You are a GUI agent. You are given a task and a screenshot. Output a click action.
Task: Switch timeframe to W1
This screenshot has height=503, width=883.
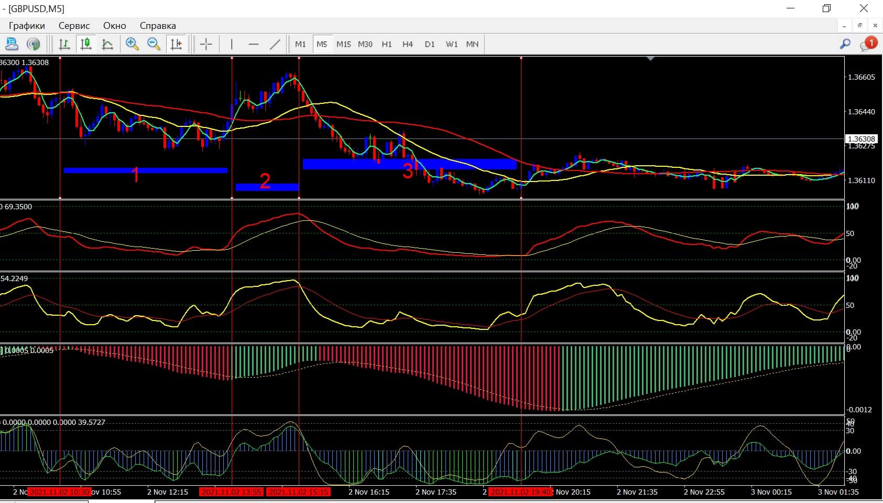452,44
